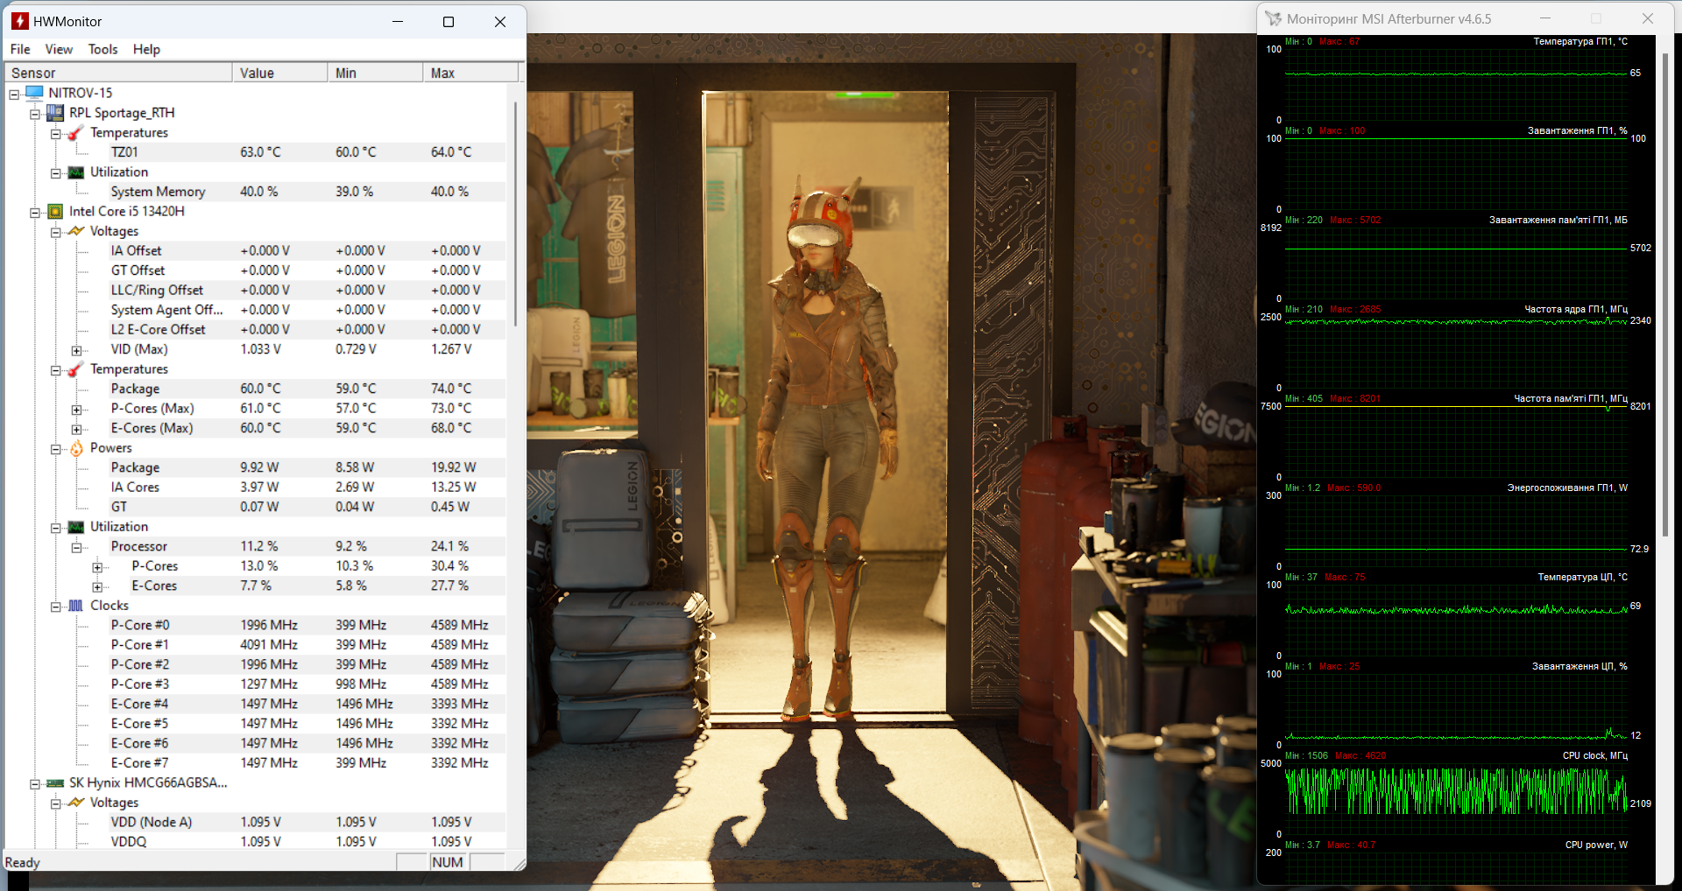Click Voltages icon under SK Hynix node
Viewport: 1682px width, 891px height.
(76, 803)
